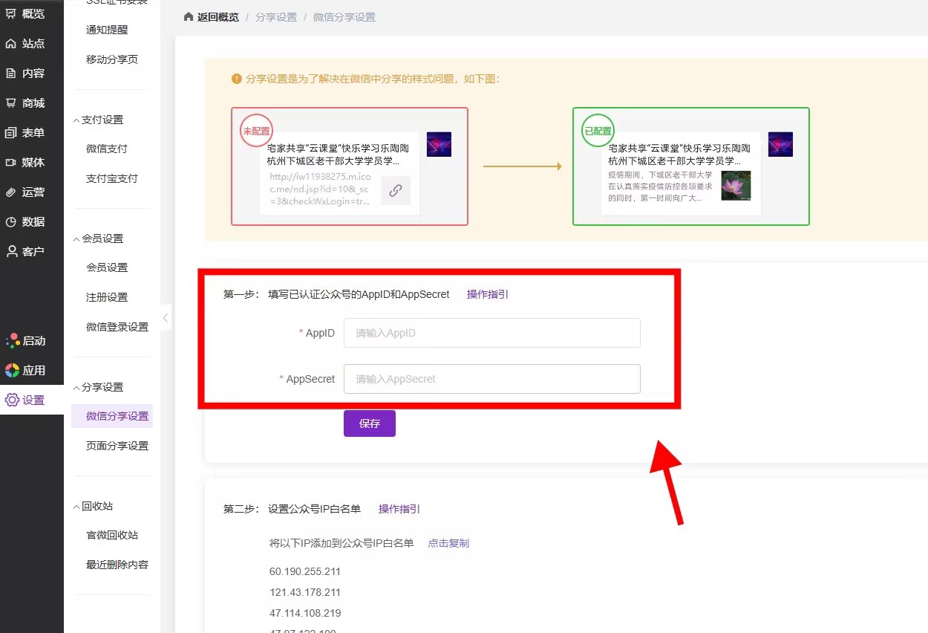Select the 媒体 video camera icon

click(11, 163)
